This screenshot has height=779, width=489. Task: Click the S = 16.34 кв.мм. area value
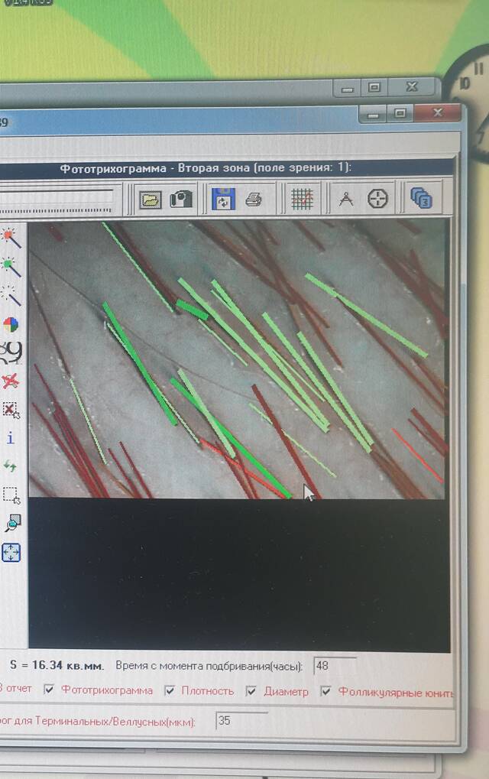tap(57, 665)
